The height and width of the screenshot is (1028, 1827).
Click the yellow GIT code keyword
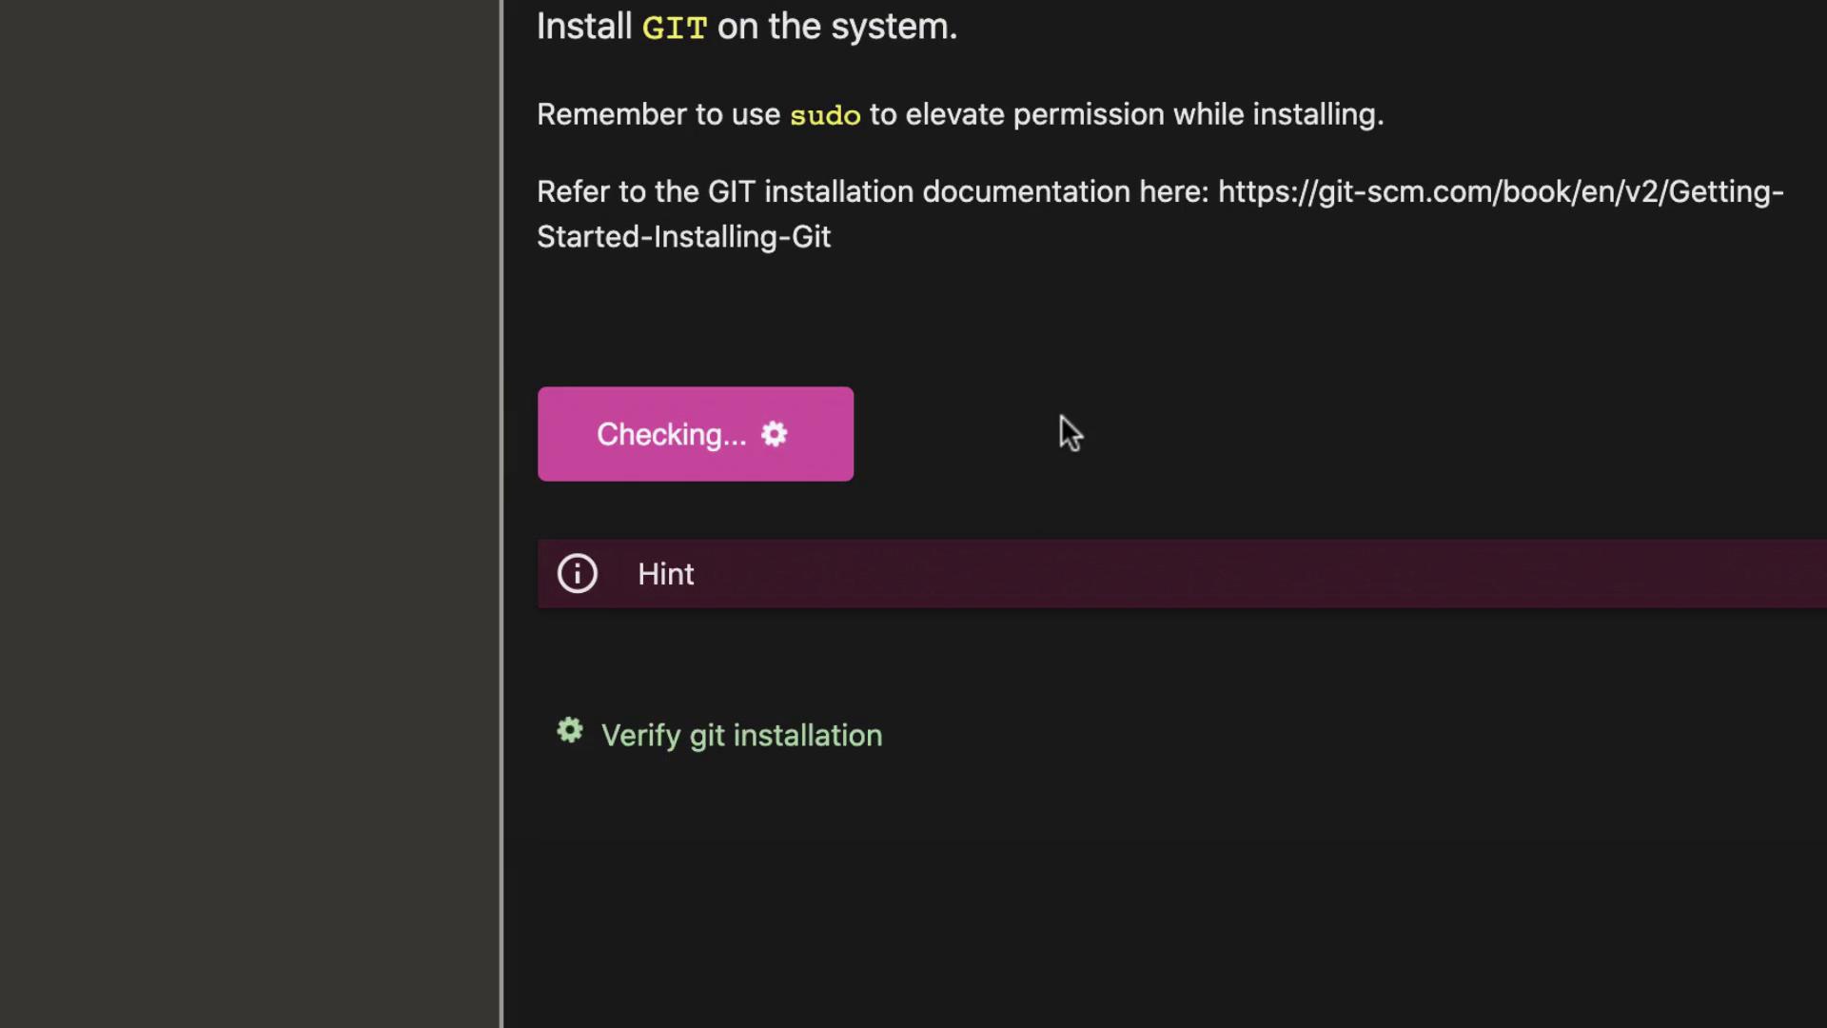674,28
